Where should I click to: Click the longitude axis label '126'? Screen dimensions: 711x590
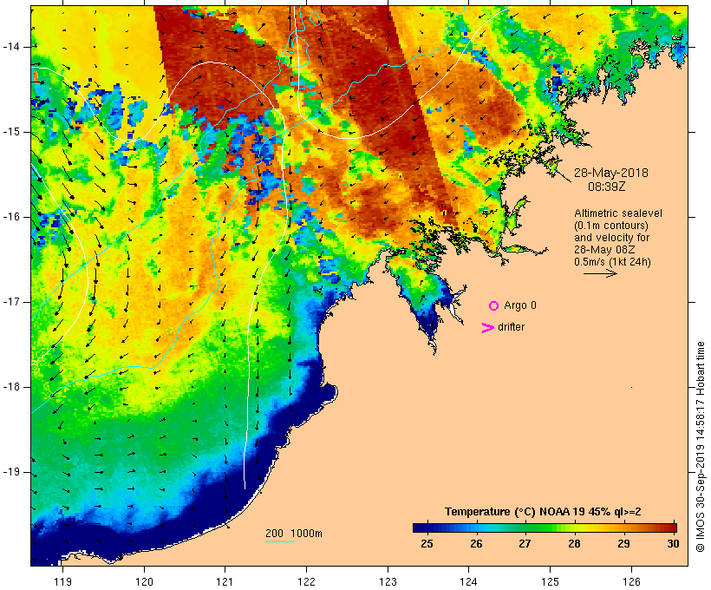631,582
